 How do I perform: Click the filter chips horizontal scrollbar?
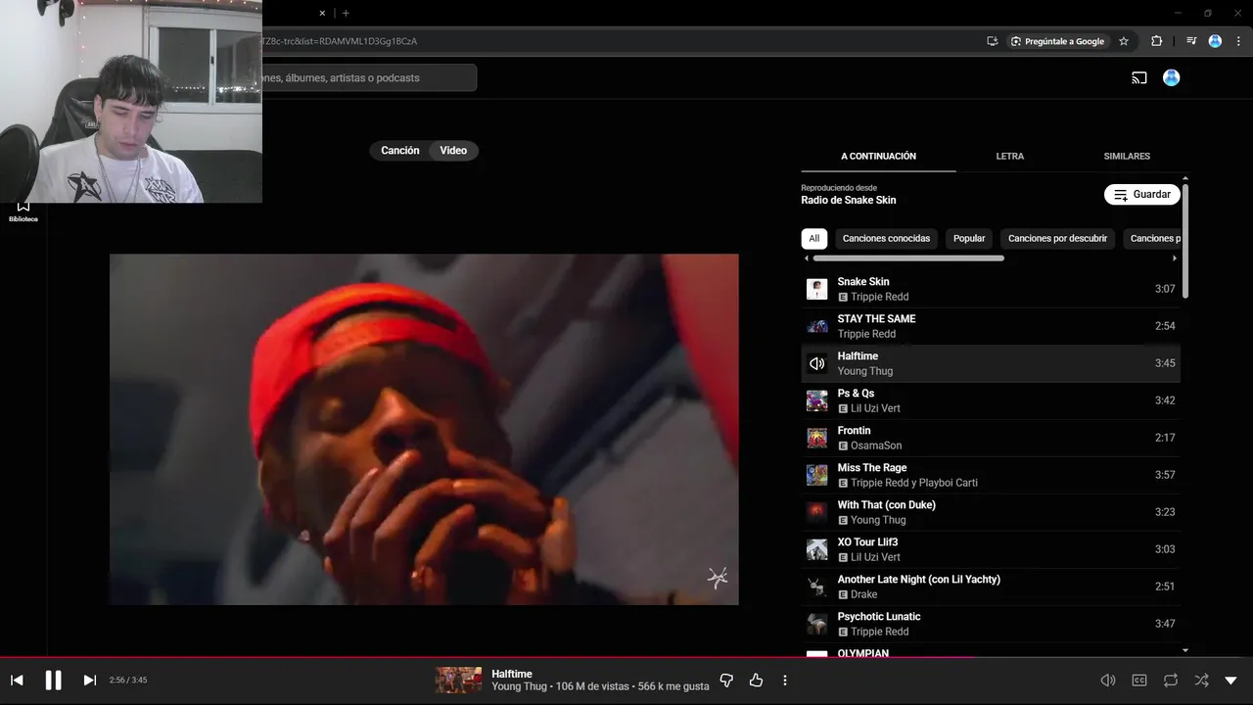[x=908, y=258]
